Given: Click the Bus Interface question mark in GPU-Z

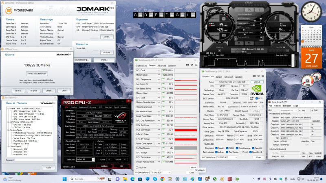Looking at the screenshot, I should (x=263, y=107).
